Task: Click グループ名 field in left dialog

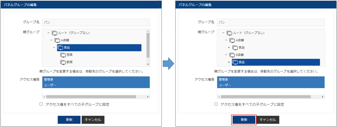Action: 96,23
